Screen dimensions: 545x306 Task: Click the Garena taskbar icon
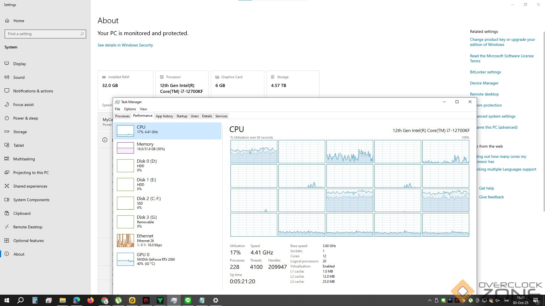(x=146, y=300)
